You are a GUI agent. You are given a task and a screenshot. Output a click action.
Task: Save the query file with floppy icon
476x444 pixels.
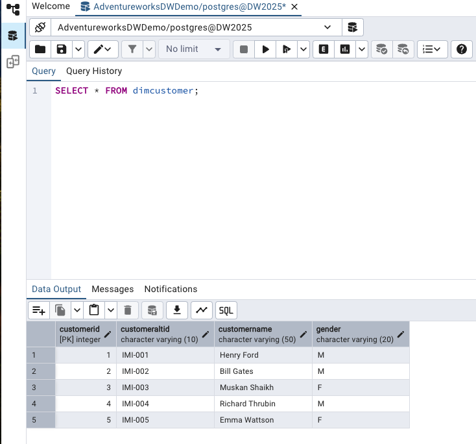(62, 49)
